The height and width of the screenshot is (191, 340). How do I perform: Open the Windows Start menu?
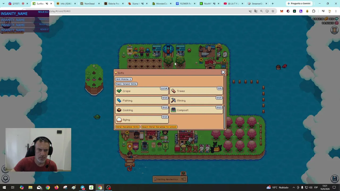[x=4, y=188]
